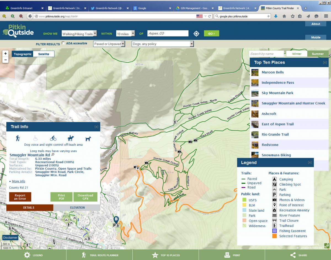Click the Report an Error button

coord(20,197)
